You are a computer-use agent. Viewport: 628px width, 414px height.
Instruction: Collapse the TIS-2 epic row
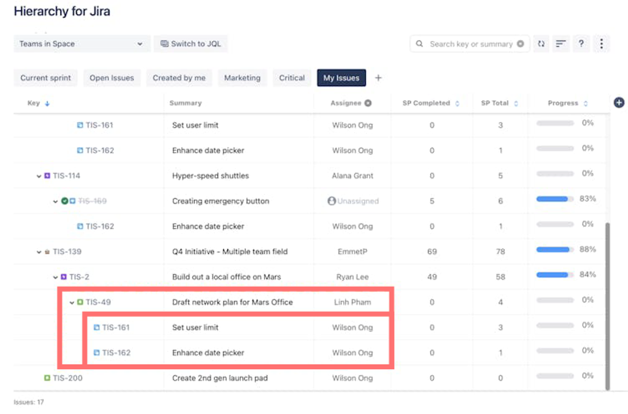(55, 277)
